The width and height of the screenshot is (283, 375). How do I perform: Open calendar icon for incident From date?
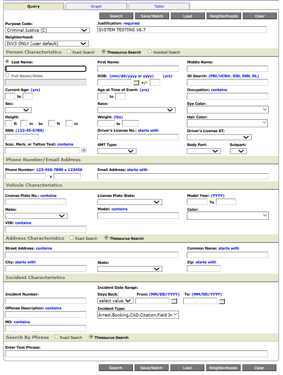pos(174,301)
